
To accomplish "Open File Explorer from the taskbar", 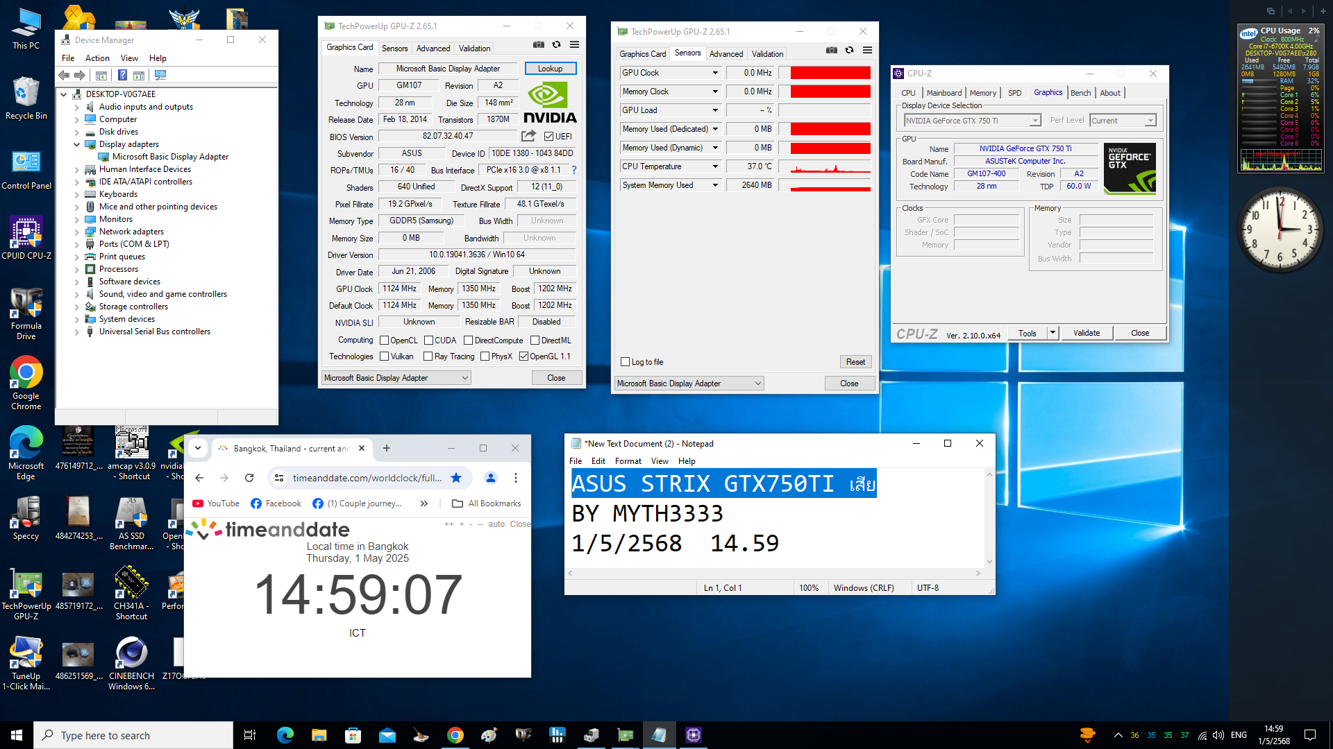I will point(319,735).
